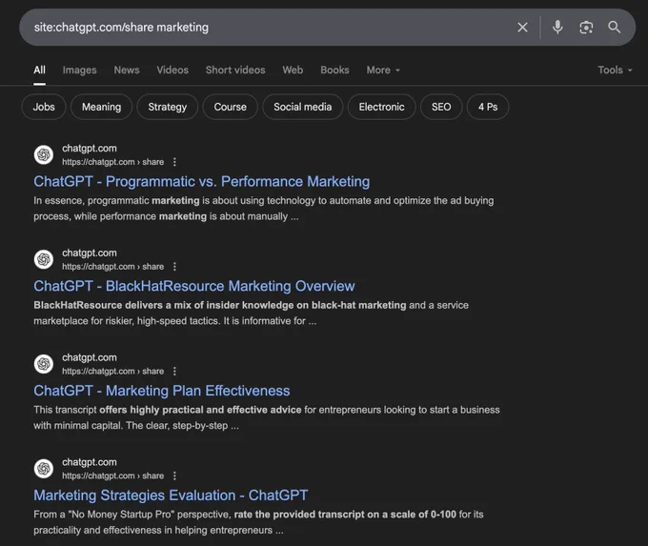This screenshot has width=648, height=546.
Task: Click the share URL breadcrumb of Marketing Strategies Evaluation result
Action: [112, 475]
